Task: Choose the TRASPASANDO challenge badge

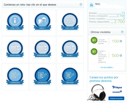Action: [x=15, y=49]
